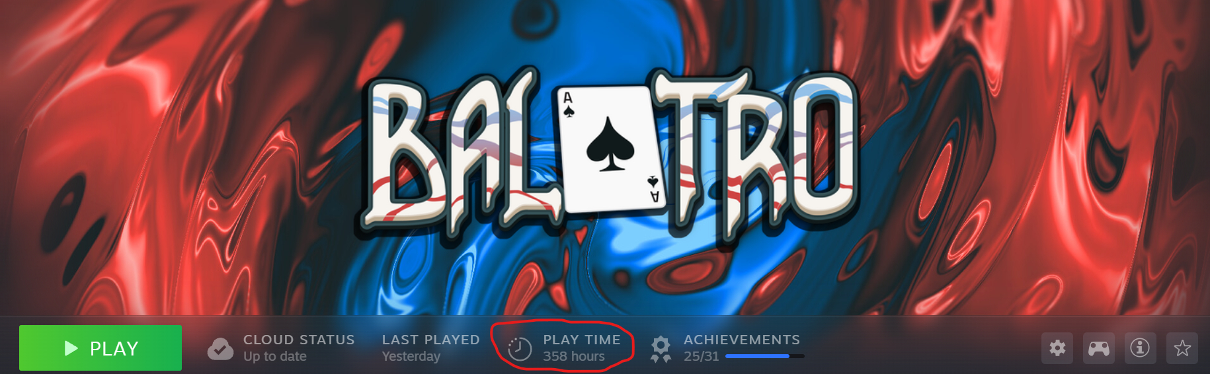1210x374 pixels.
Task: Click the 358 hours text
Action: [574, 356]
